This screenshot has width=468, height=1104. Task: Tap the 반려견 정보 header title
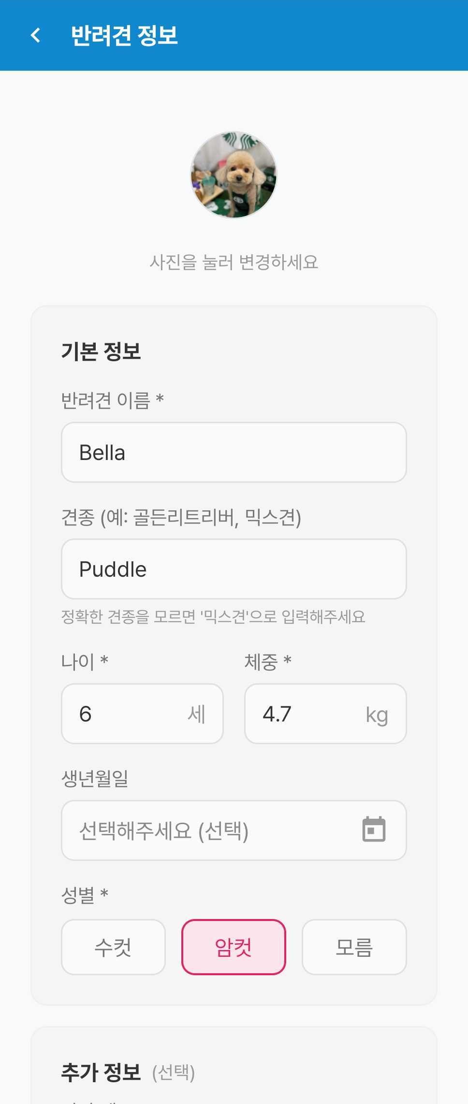click(x=124, y=35)
